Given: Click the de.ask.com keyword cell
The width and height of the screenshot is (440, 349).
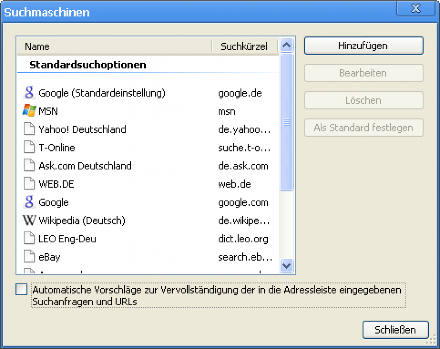Looking at the screenshot, I should [243, 166].
